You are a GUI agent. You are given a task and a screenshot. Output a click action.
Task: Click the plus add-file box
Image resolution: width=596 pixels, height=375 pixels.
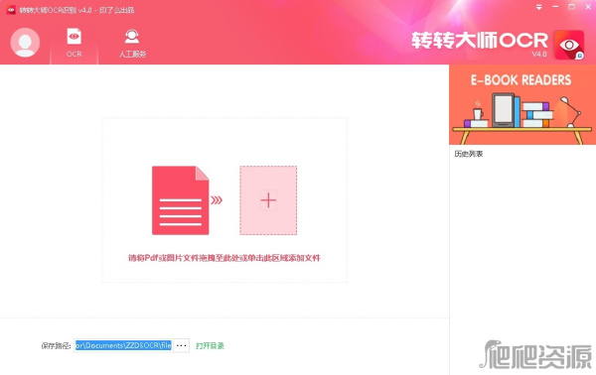click(x=268, y=200)
